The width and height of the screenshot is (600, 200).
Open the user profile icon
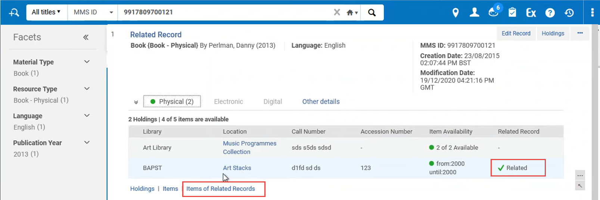(x=475, y=13)
